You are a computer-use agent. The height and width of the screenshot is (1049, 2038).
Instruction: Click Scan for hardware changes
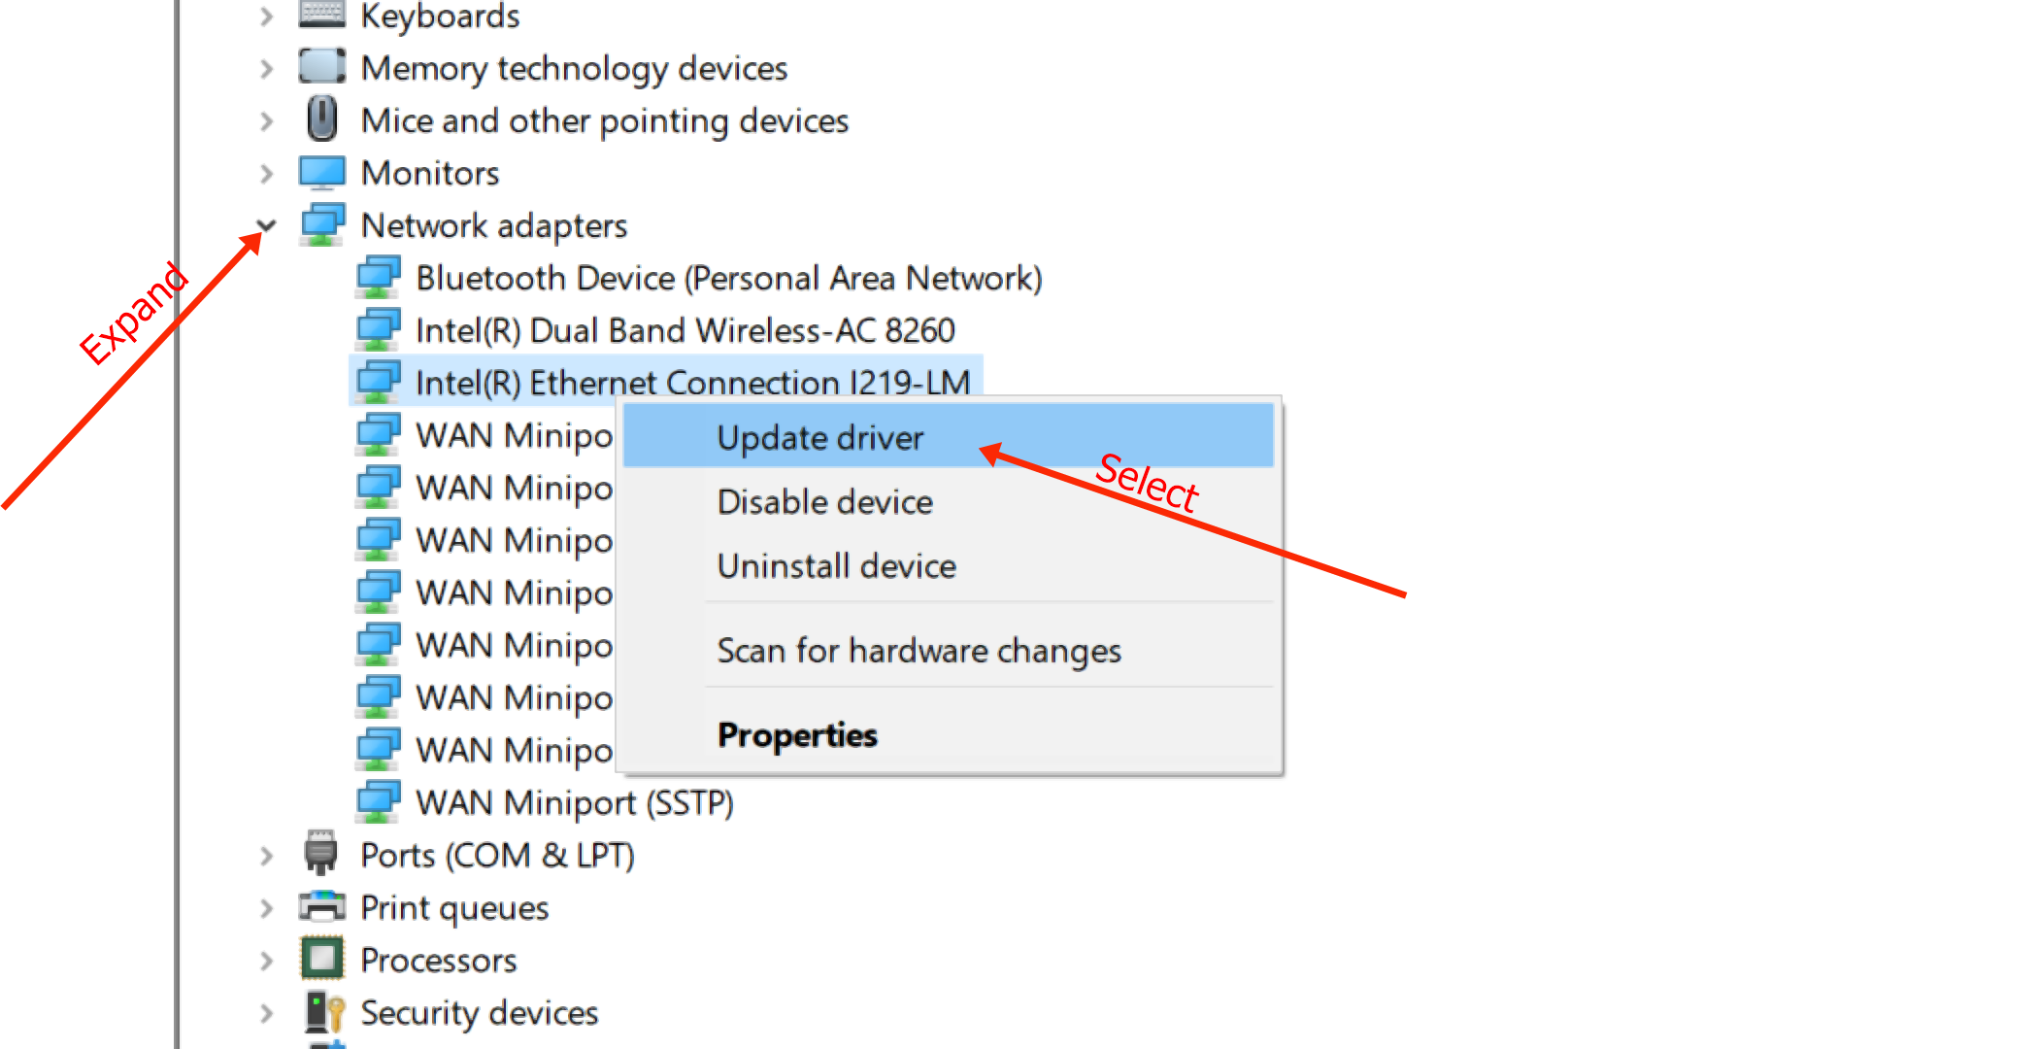pos(919,651)
